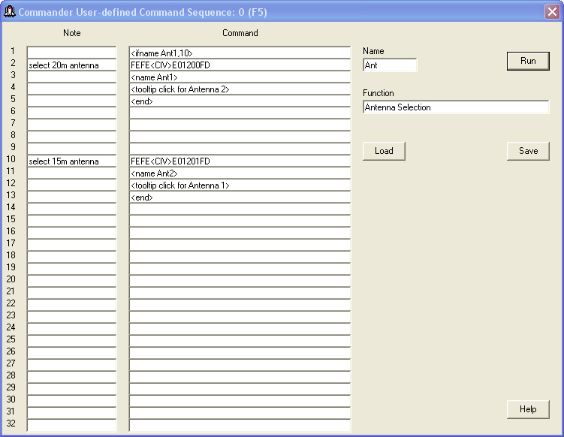The image size is (564, 437).
Task: Click the empty Command field in row 6
Action: coord(240,113)
